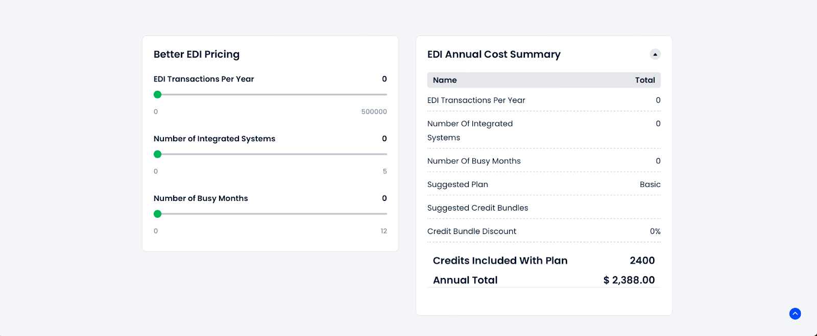Click the Better EDI Pricing heading
This screenshot has width=817, height=336.
(x=196, y=54)
